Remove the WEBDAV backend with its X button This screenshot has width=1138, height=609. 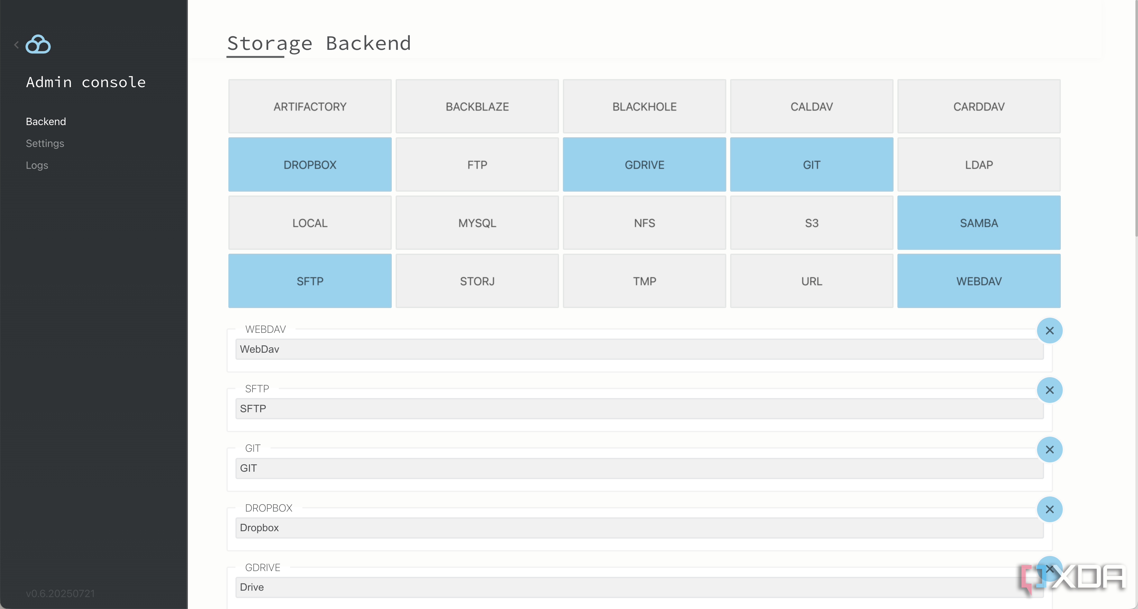point(1050,330)
